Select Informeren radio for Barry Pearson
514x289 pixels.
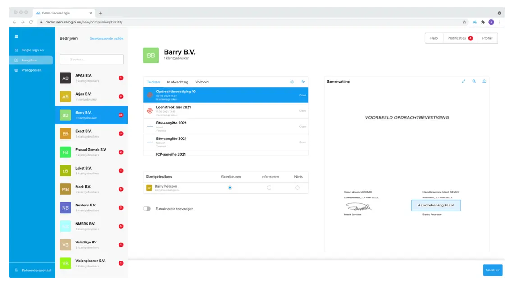[x=269, y=188]
